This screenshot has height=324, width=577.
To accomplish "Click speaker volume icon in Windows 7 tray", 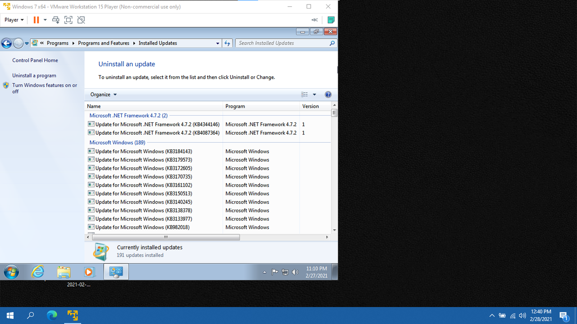I will [x=295, y=272].
